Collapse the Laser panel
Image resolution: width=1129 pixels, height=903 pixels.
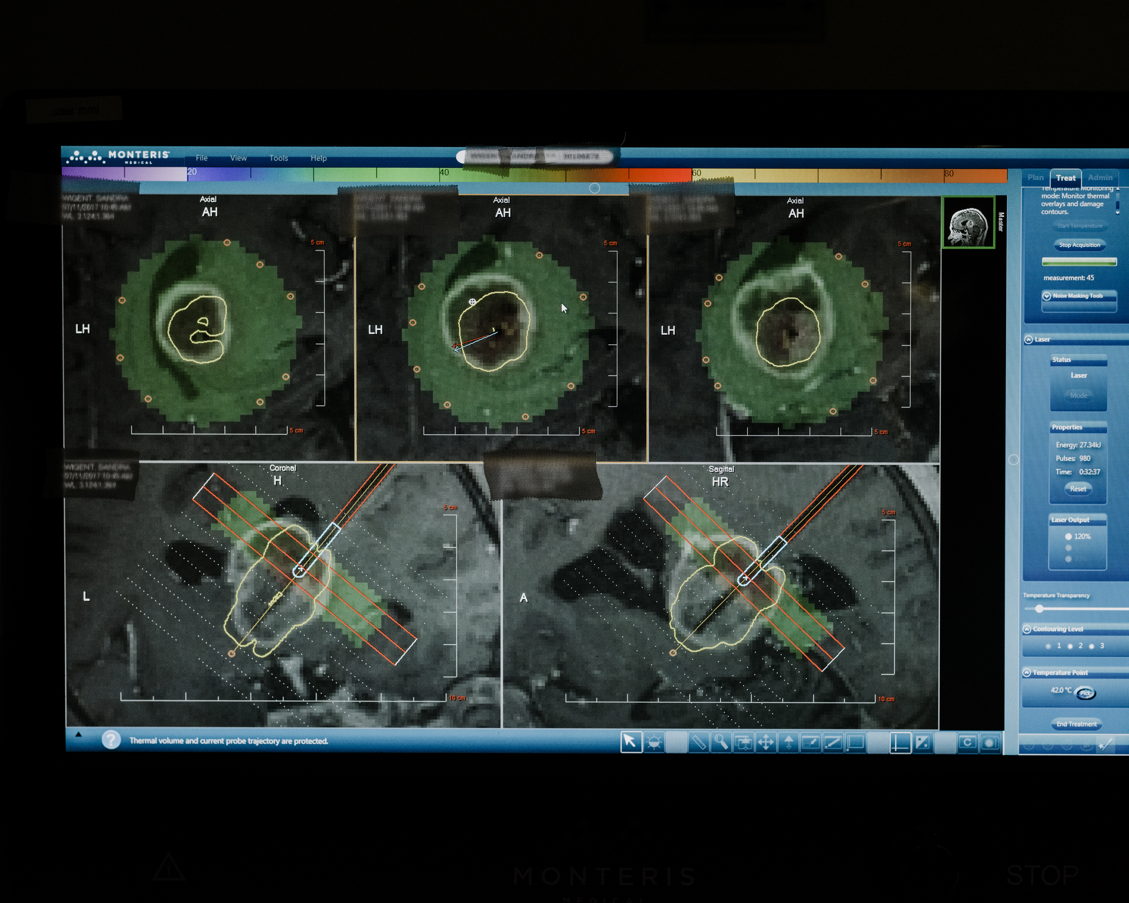click(1028, 340)
